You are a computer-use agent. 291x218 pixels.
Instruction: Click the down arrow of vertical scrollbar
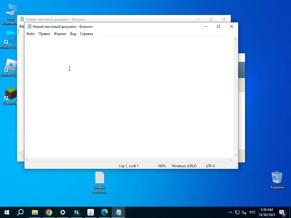(236, 155)
